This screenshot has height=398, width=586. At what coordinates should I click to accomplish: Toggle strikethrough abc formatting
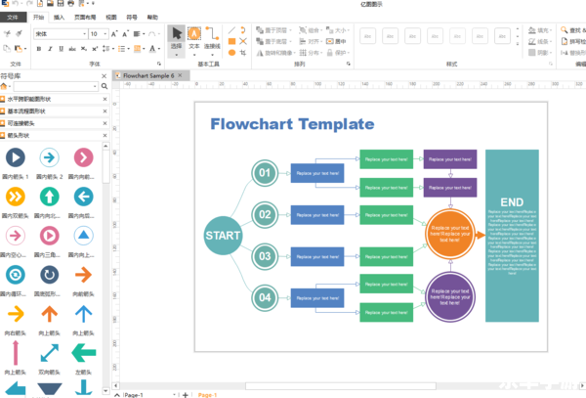[72, 49]
